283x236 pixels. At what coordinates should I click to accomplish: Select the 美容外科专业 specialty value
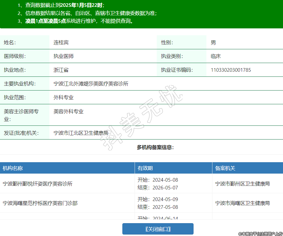pyautogui.click(x=69, y=111)
